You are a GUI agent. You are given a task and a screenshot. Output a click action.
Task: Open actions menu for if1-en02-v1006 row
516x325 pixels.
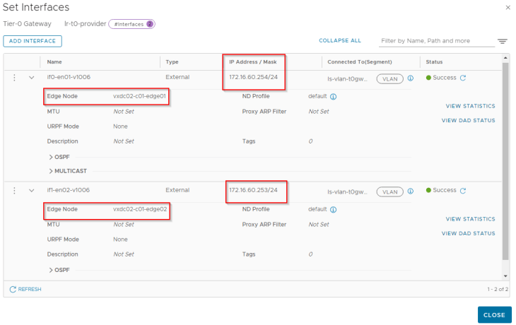[14, 191]
